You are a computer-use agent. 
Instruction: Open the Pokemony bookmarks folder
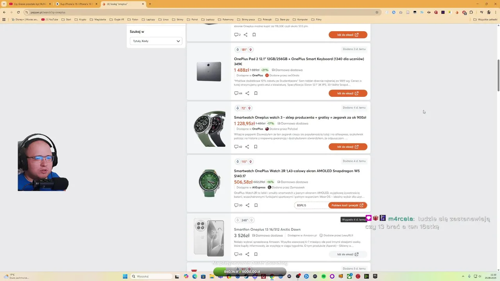pyautogui.click(x=226, y=19)
